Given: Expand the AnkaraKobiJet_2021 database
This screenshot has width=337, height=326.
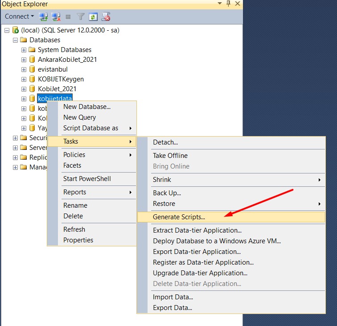Looking at the screenshot, I should [x=24, y=60].
